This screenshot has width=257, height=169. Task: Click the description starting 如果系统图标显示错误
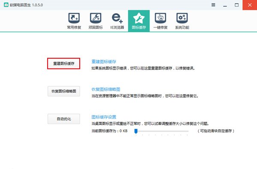[143, 68]
